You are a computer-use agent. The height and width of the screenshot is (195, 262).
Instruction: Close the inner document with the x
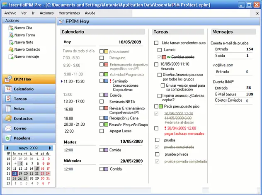point(257,13)
